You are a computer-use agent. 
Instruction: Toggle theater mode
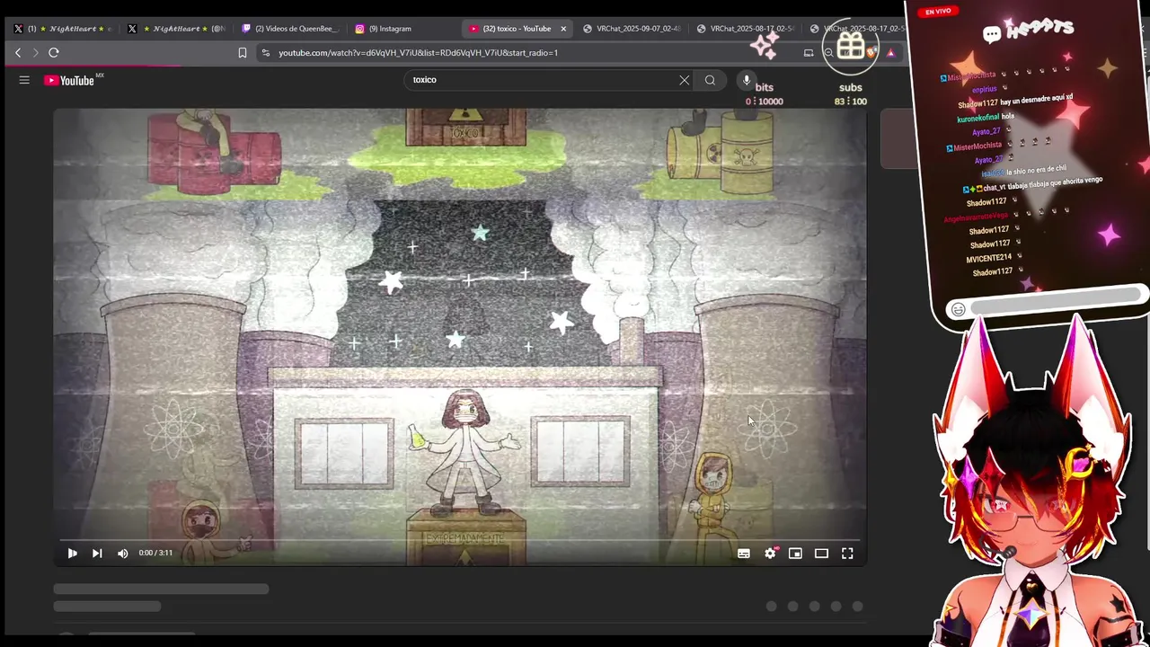821,554
